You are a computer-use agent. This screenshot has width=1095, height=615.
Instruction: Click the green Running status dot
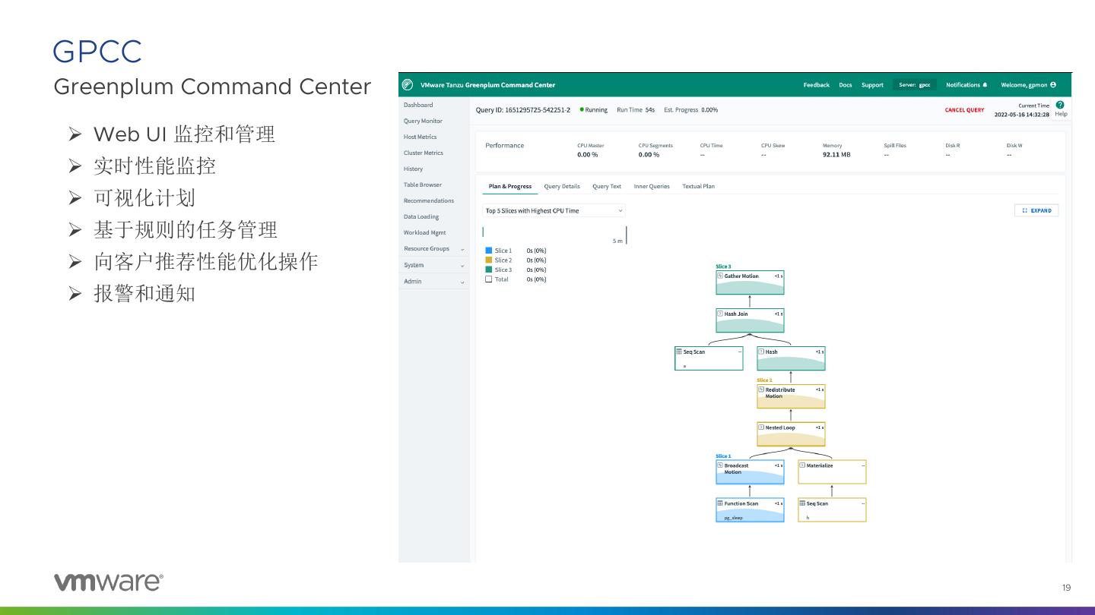582,110
